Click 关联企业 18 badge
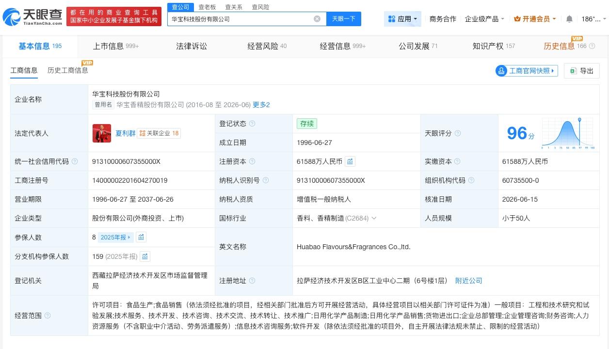This screenshot has height=349, width=609. 159,133
